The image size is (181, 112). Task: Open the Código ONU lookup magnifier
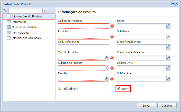tap(169, 68)
